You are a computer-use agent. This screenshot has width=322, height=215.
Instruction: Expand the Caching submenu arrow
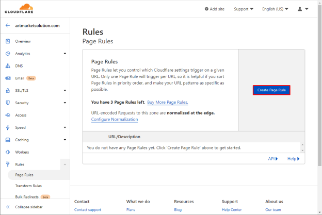(x=65, y=140)
